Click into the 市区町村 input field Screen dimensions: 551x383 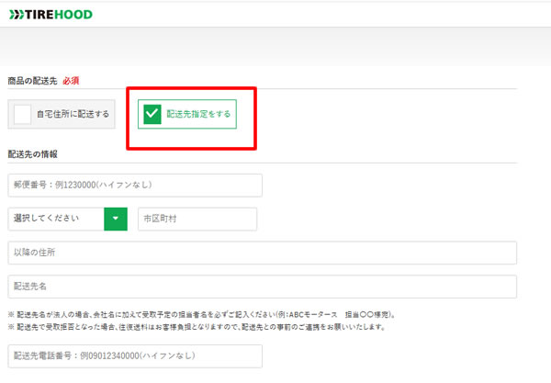(x=197, y=219)
